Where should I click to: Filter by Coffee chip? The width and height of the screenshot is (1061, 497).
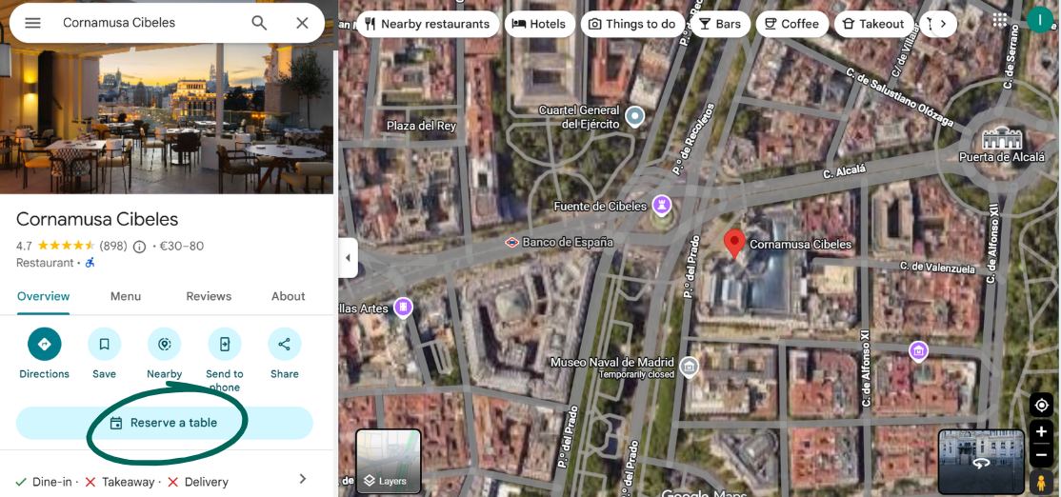(791, 25)
